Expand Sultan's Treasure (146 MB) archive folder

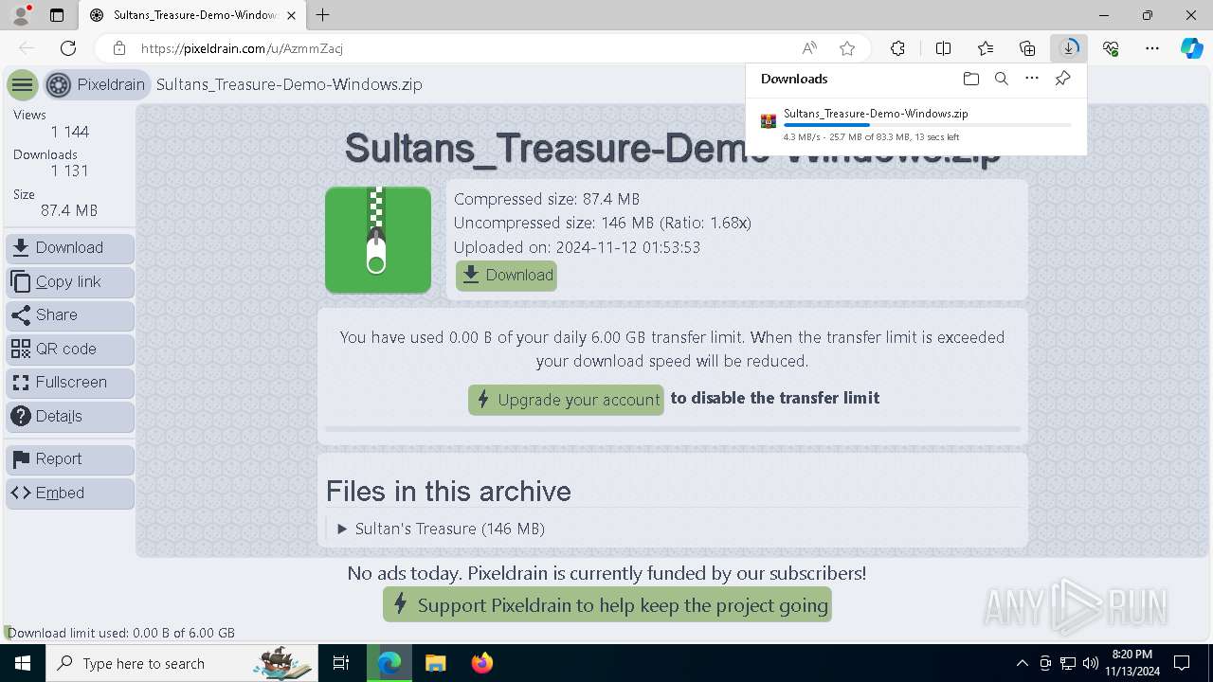coord(441,529)
